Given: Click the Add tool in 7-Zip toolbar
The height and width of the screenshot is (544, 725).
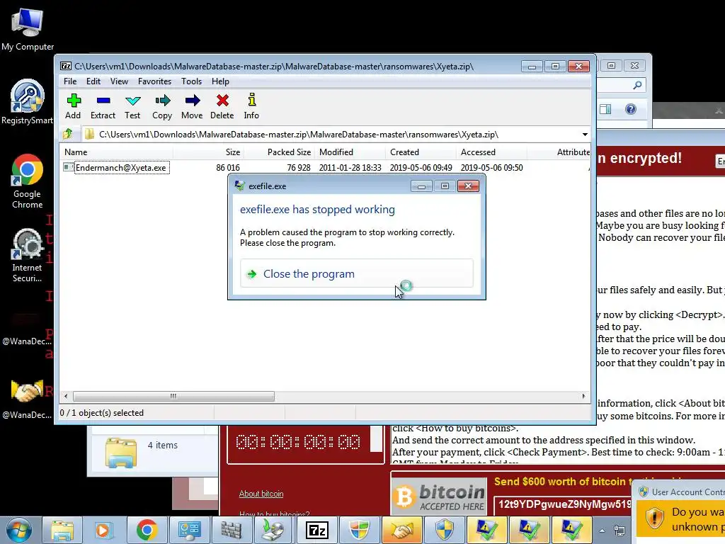Looking at the screenshot, I should point(73,106).
